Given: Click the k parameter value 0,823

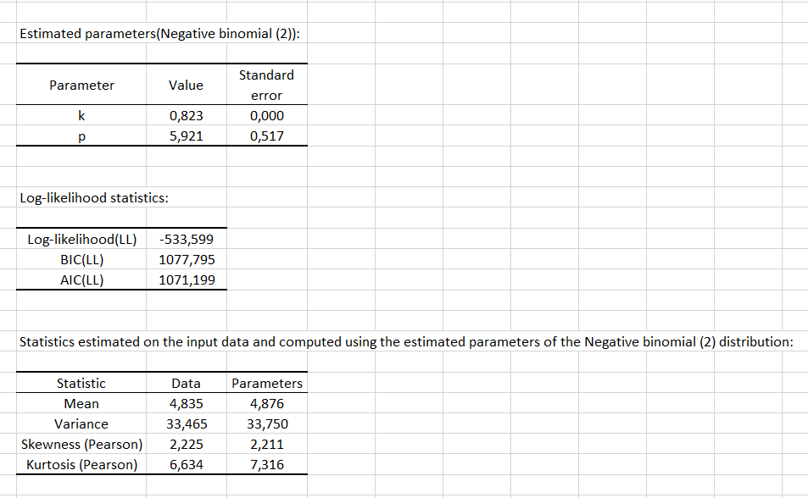Looking at the screenshot, I should pos(186,116).
